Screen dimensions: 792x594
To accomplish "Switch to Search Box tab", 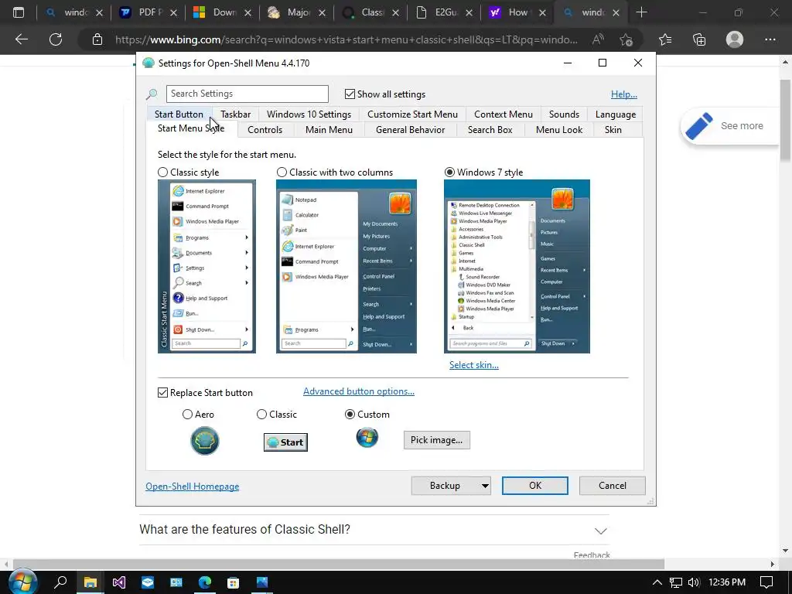I will point(490,130).
